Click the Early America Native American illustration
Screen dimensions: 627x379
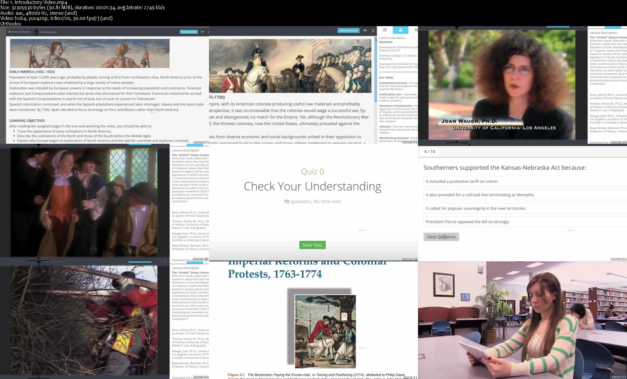pyautogui.click(x=90, y=53)
